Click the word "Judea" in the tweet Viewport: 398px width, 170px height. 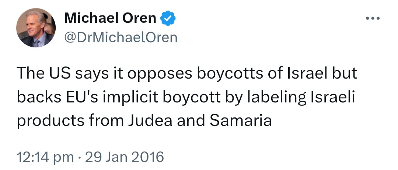click(150, 121)
